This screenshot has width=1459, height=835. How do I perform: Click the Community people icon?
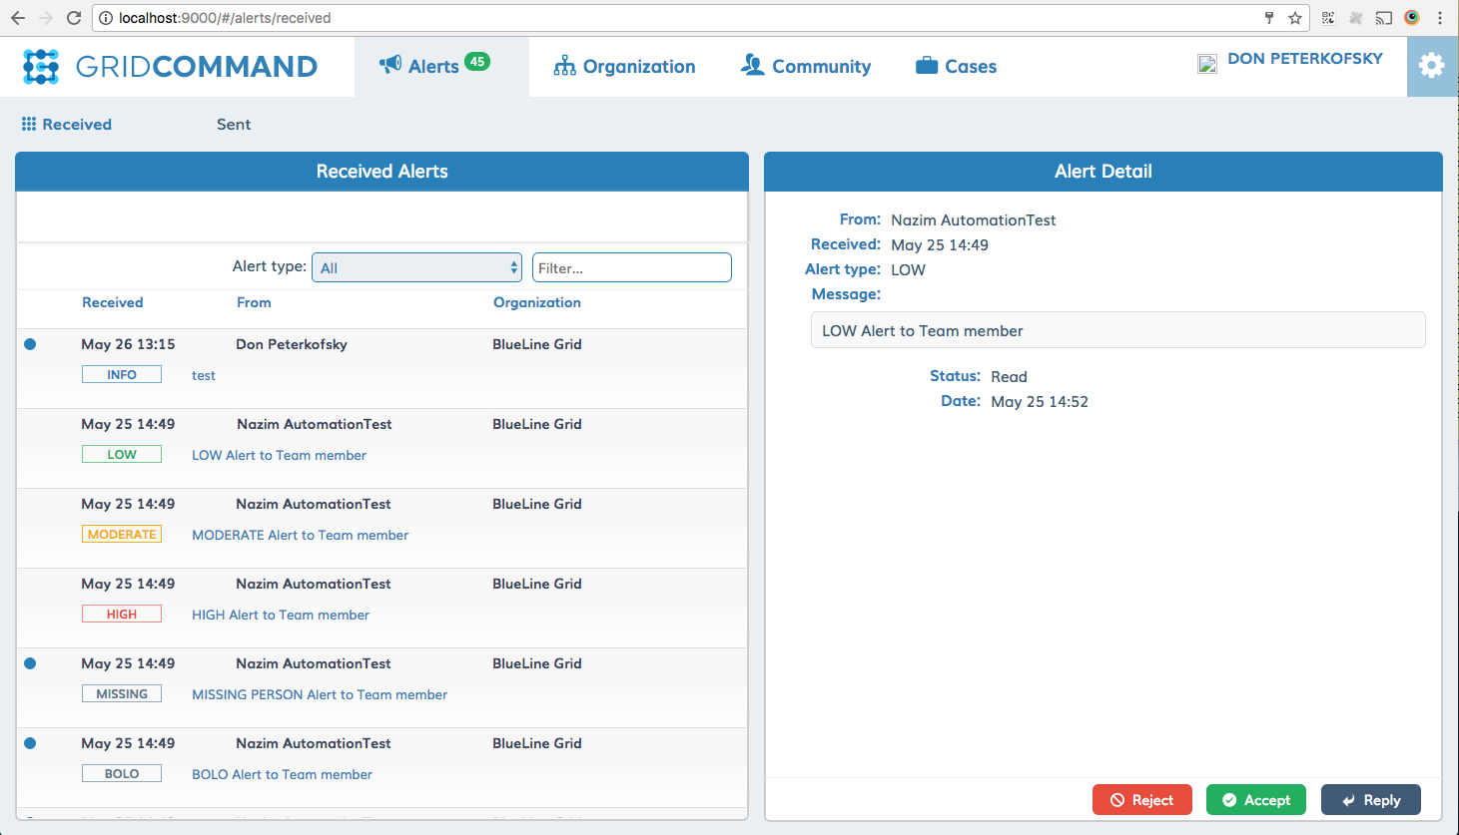tap(752, 65)
